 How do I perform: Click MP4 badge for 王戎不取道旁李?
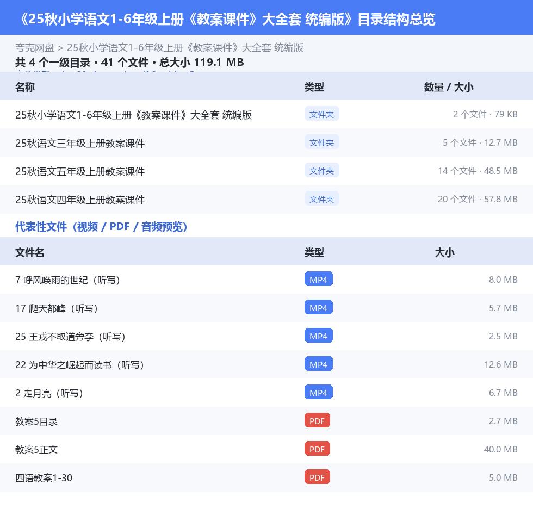pyautogui.click(x=319, y=336)
